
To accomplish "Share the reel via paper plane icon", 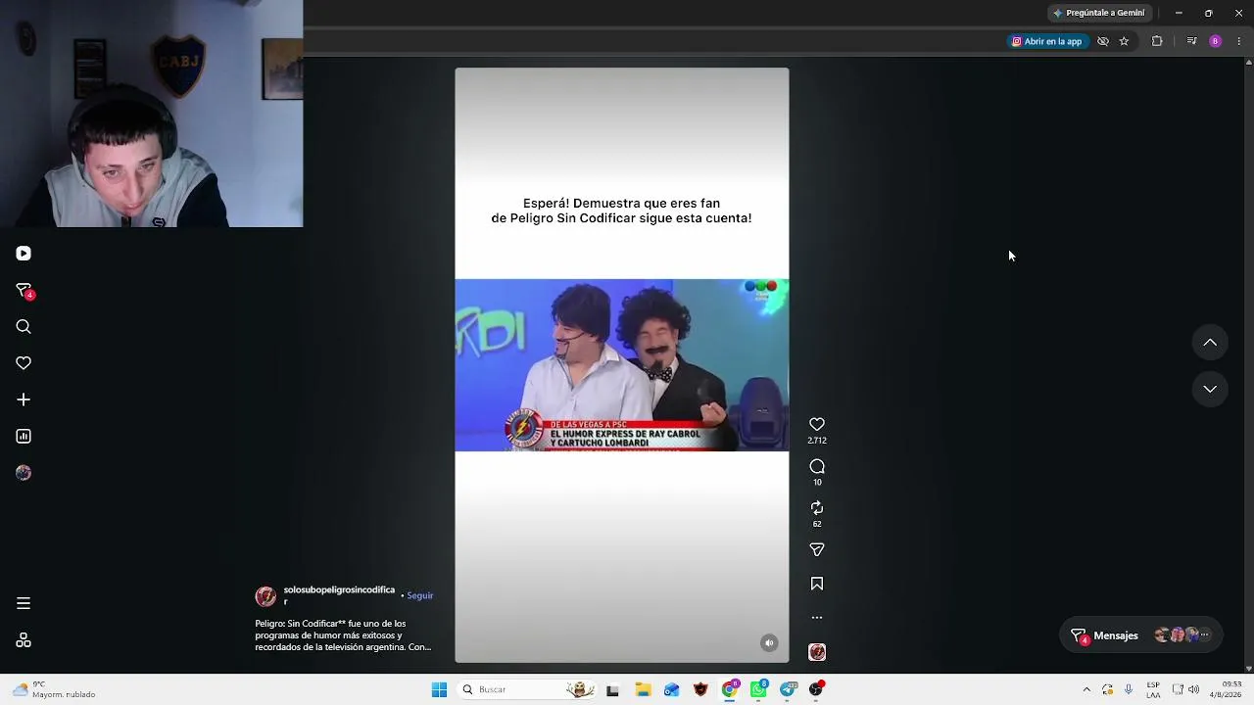I will click(x=817, y=549).
